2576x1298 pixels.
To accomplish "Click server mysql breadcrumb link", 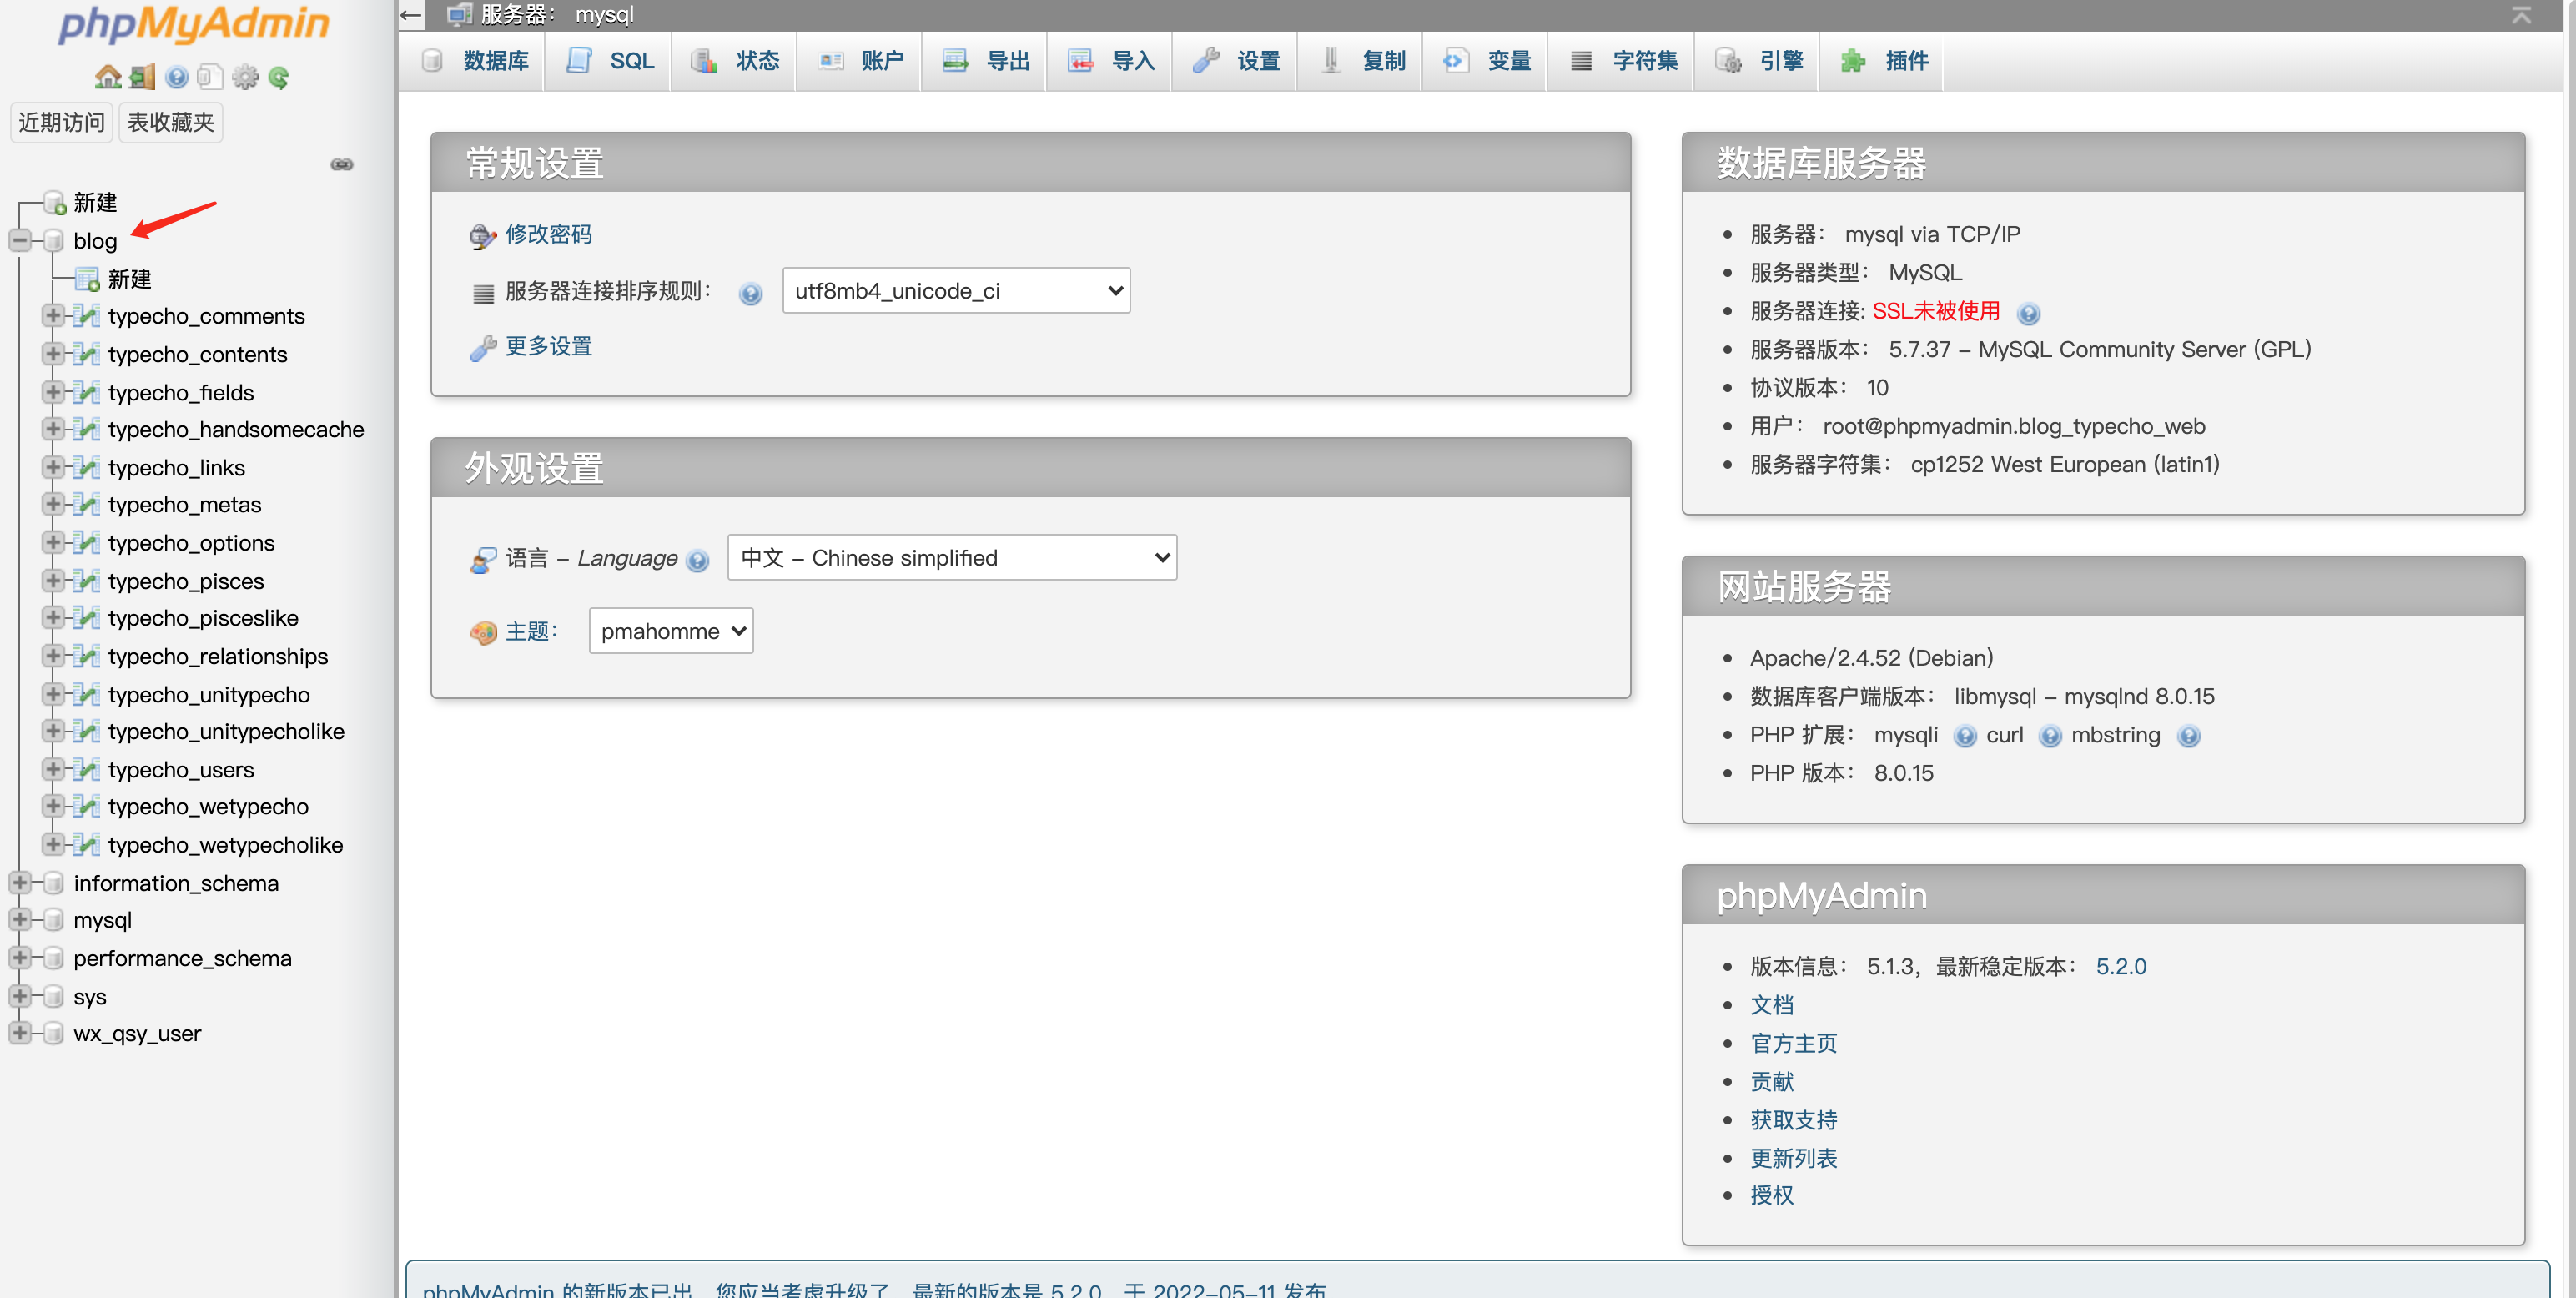I will (x=557, y=14).
